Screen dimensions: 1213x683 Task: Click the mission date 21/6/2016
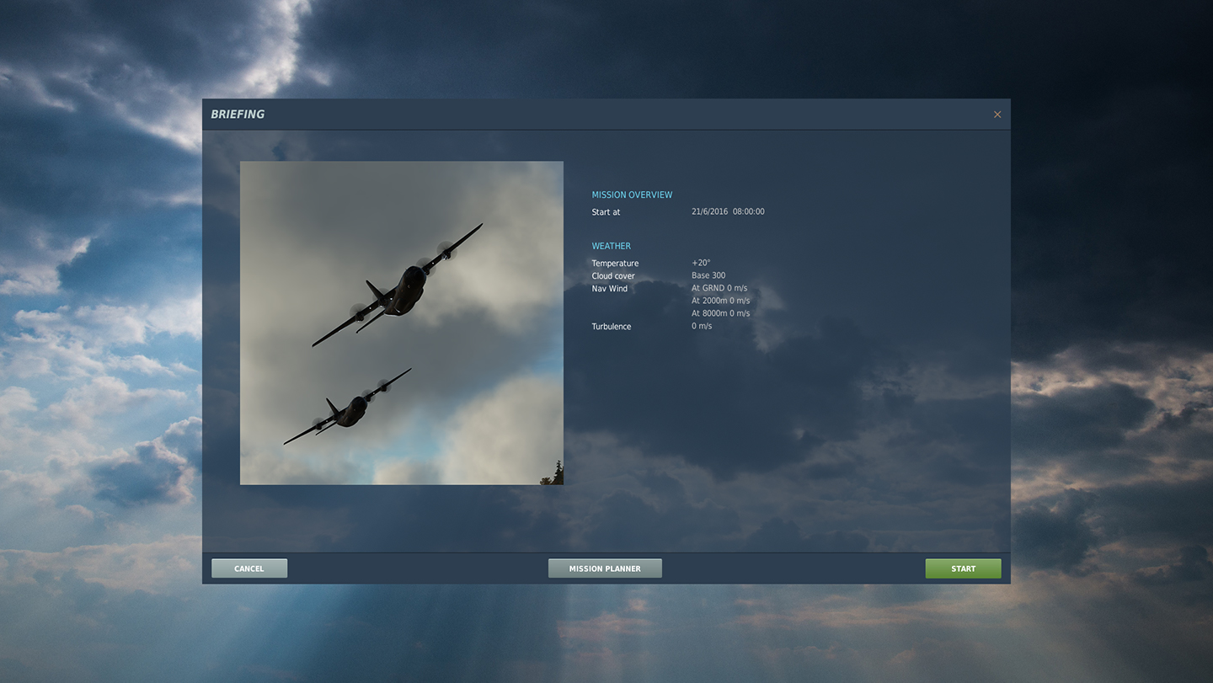pos(709,212)
